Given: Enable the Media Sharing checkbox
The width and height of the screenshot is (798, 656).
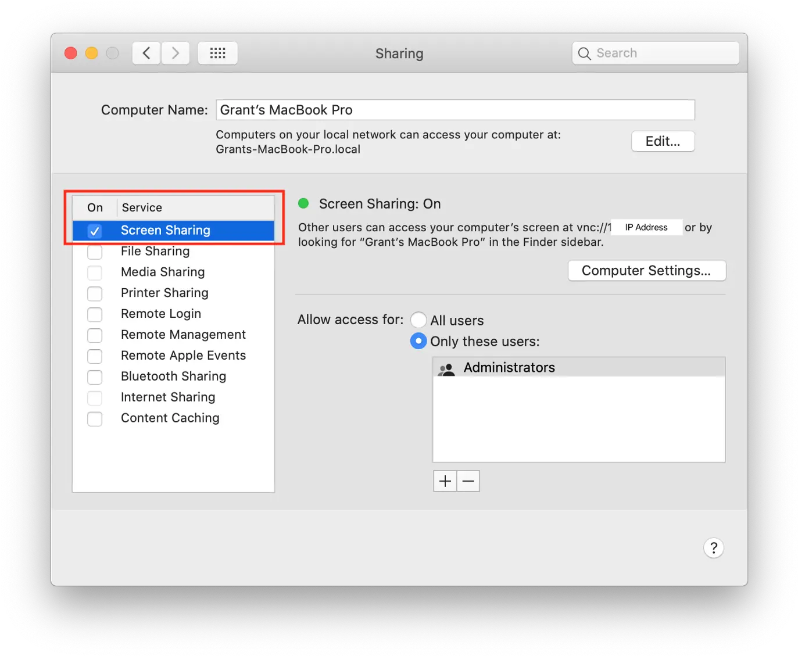Looking at the screenshot, I should tap(95, 273).
